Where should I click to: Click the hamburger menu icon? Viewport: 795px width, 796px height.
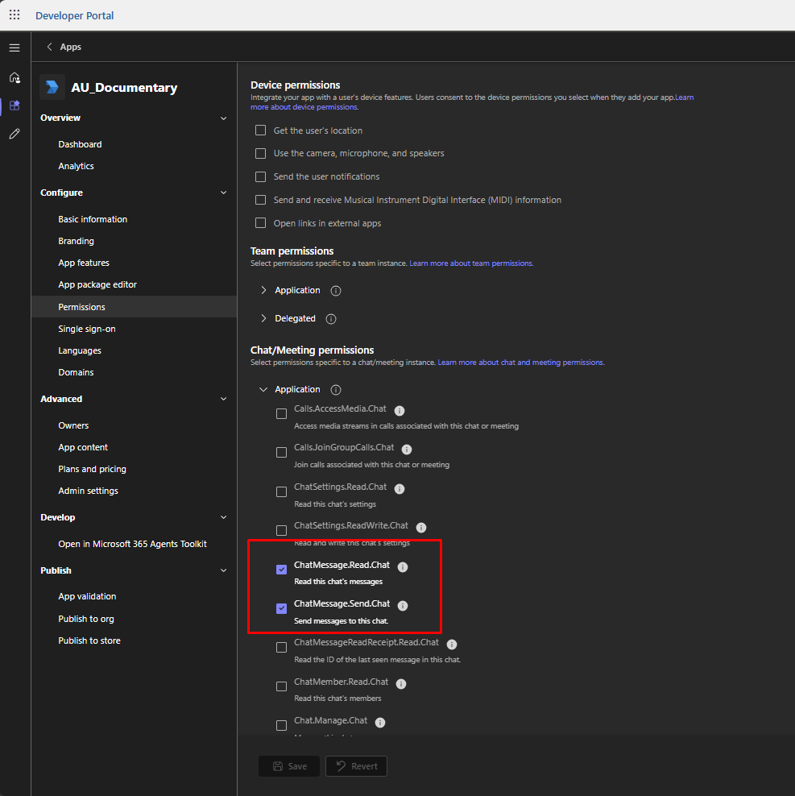pyautogui.click(x=14, y=48)
